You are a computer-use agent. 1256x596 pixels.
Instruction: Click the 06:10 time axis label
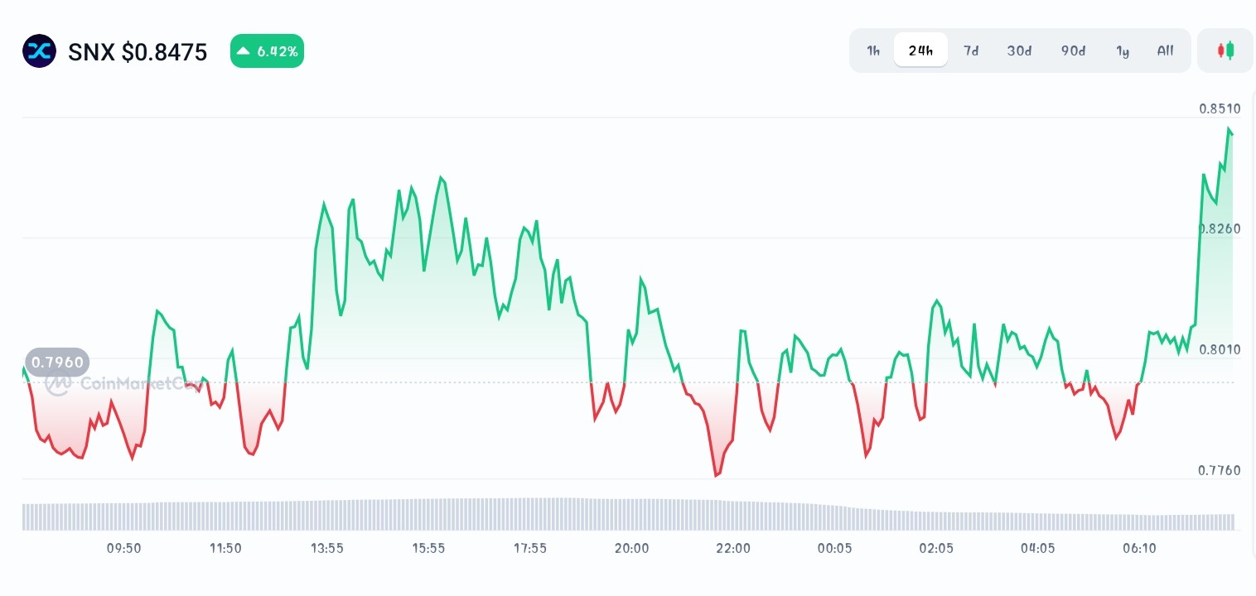coord(1139,548)
